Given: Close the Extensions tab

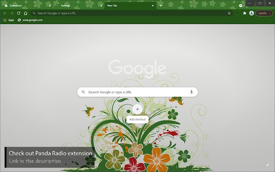Looking at the screenshot, I should [50, 6].
